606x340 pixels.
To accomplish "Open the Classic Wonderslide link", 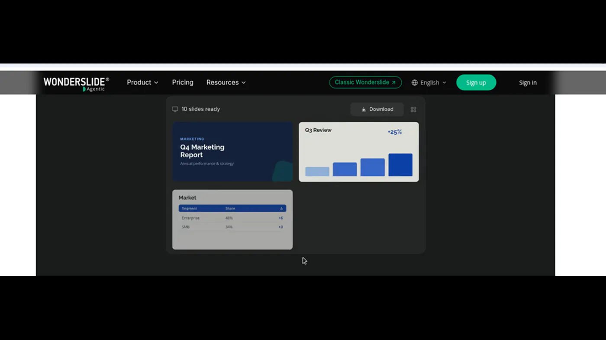I will (x=365, y=83).
